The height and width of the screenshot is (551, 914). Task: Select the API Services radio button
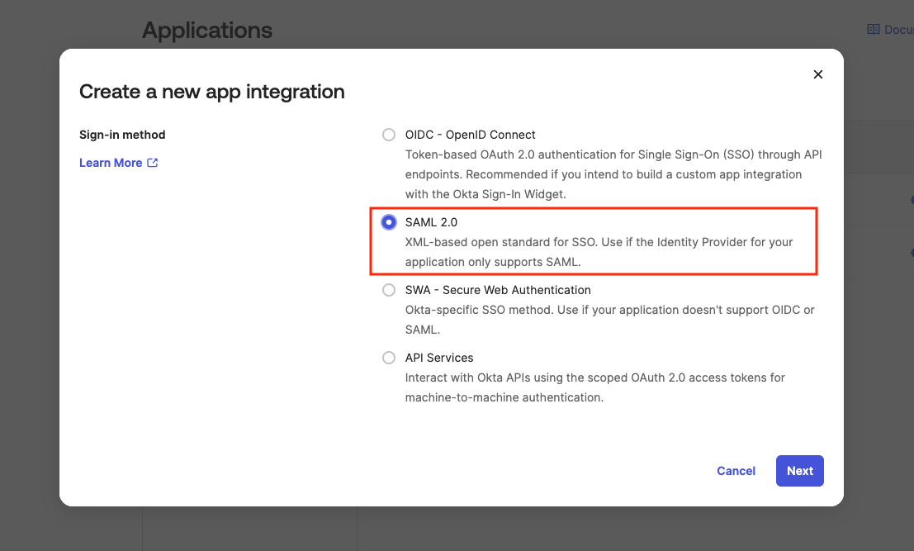389,358
